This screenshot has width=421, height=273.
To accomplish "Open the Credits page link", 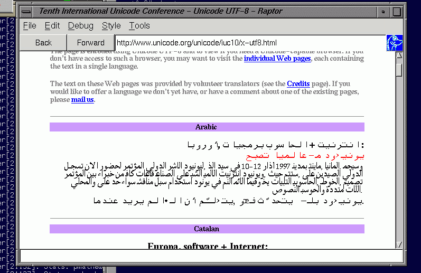I will tap(298, 84).
